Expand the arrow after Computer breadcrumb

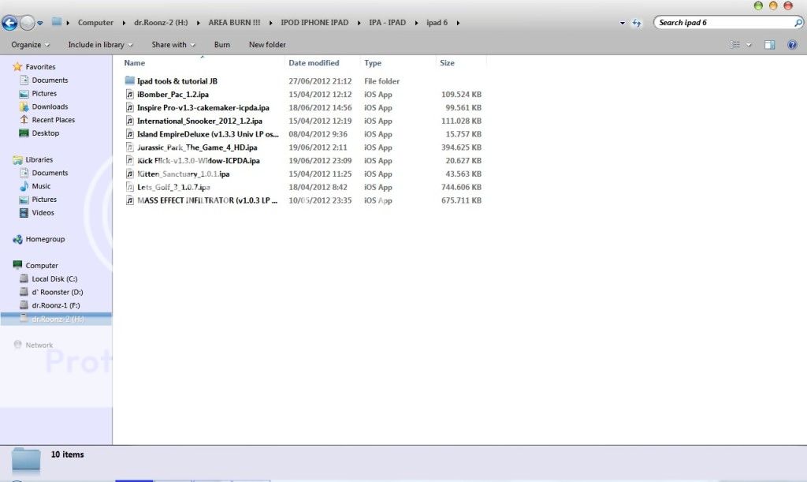[124, 23]
